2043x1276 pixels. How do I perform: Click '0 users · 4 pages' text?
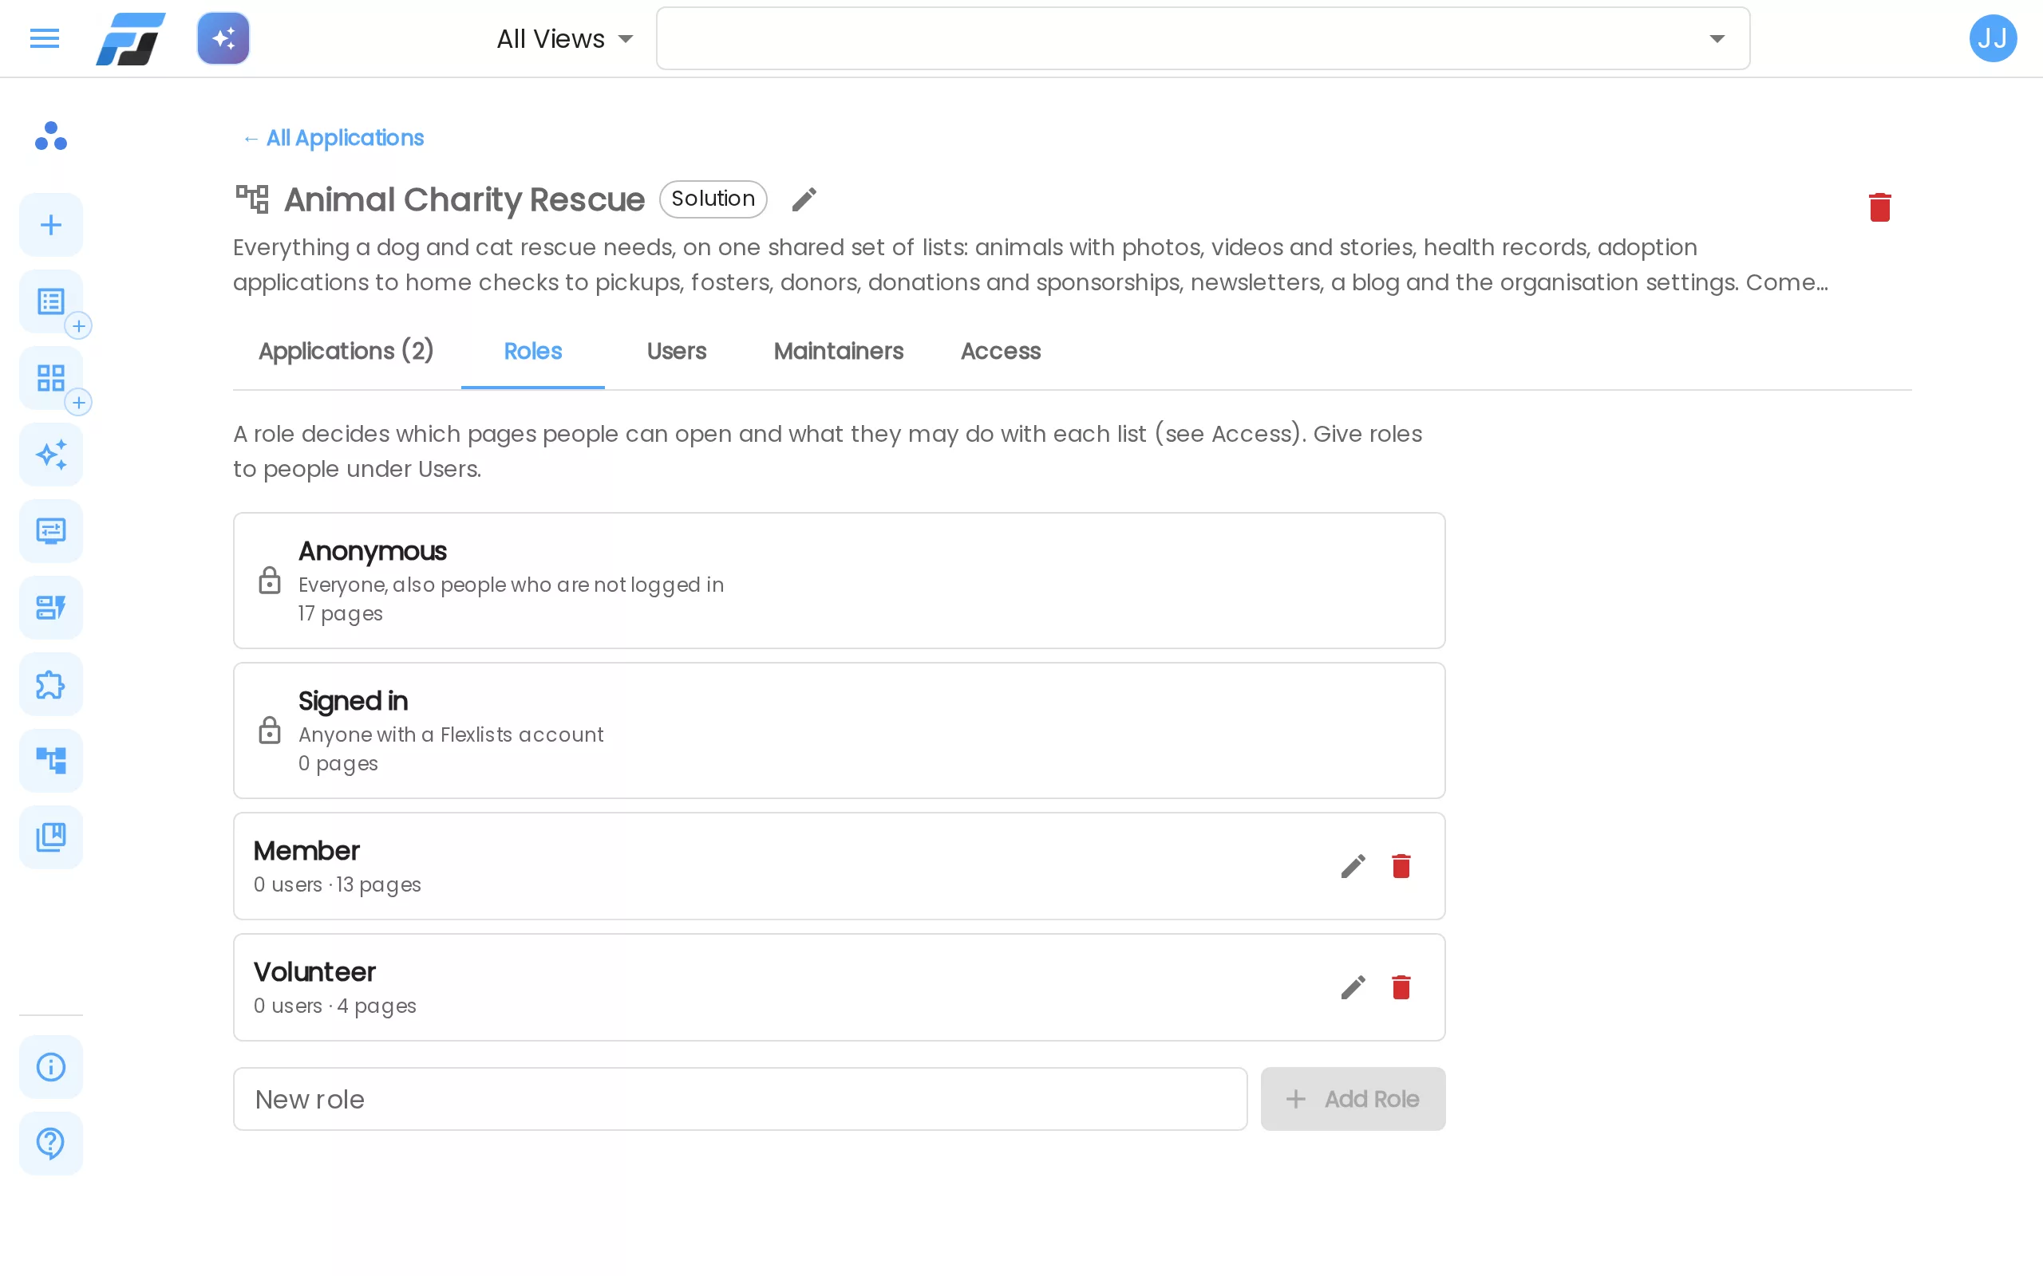(334, 1006)
